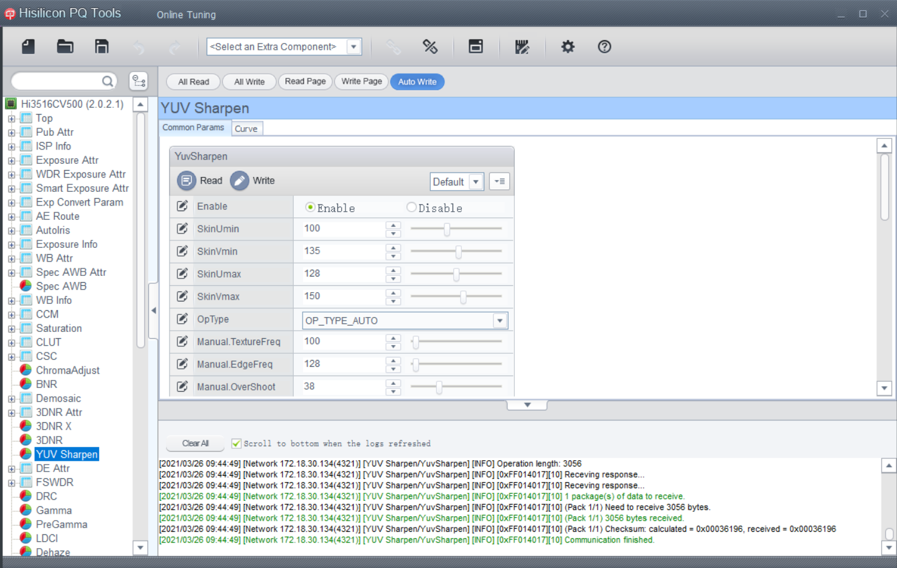Click the edit icon for Manual.TextureFreq row
The image size is (897, 568).
(x=182, y=341)
